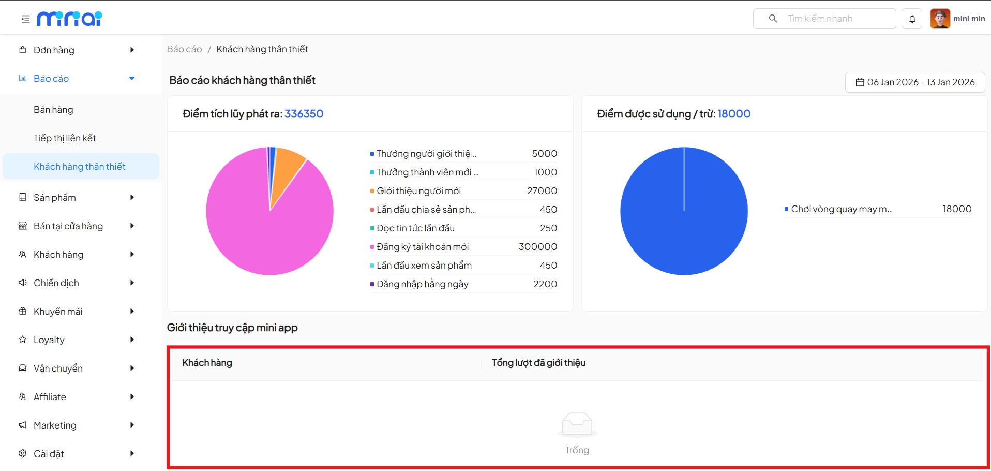Viewport: 991px width, 471px height.
Task: Expand the Đơn hàng menu arrow
Action: click(132, 50)
